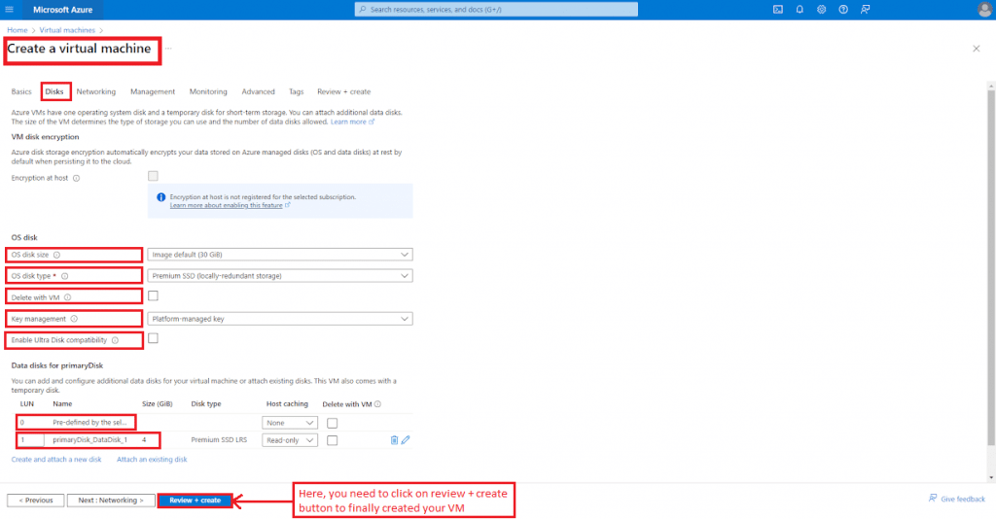Open Learn more about enabling this feature

pyautogui.click(x=230, y=206)
